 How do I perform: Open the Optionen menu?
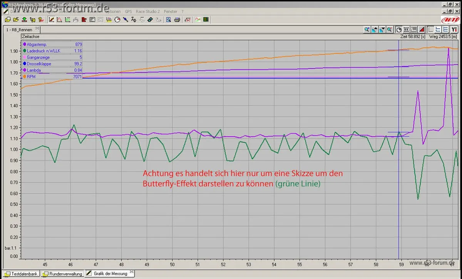pos(113,12)
